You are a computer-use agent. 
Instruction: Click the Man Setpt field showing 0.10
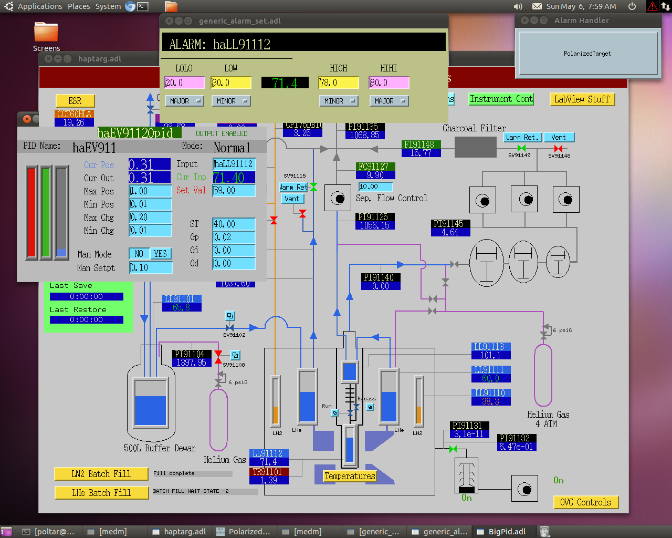click(x=151, y=267)
